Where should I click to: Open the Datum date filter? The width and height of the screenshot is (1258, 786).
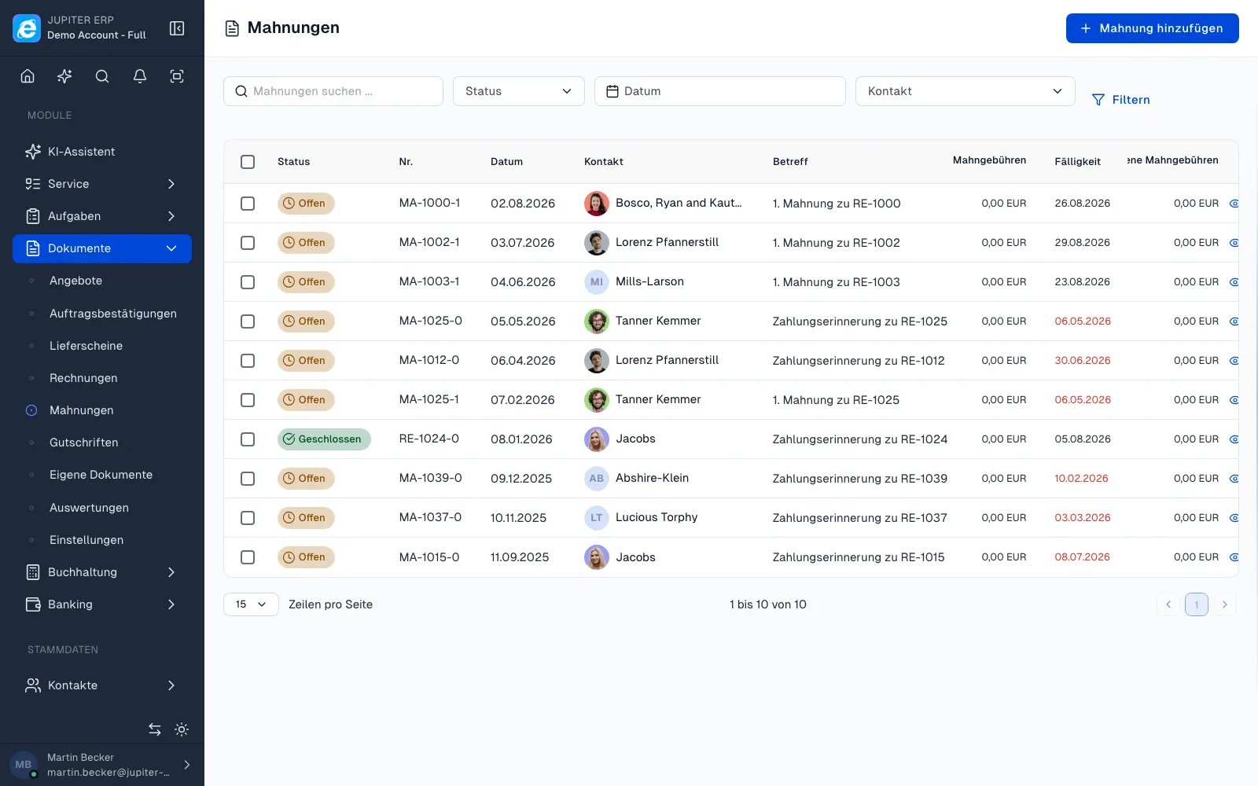tap(719, 91)
